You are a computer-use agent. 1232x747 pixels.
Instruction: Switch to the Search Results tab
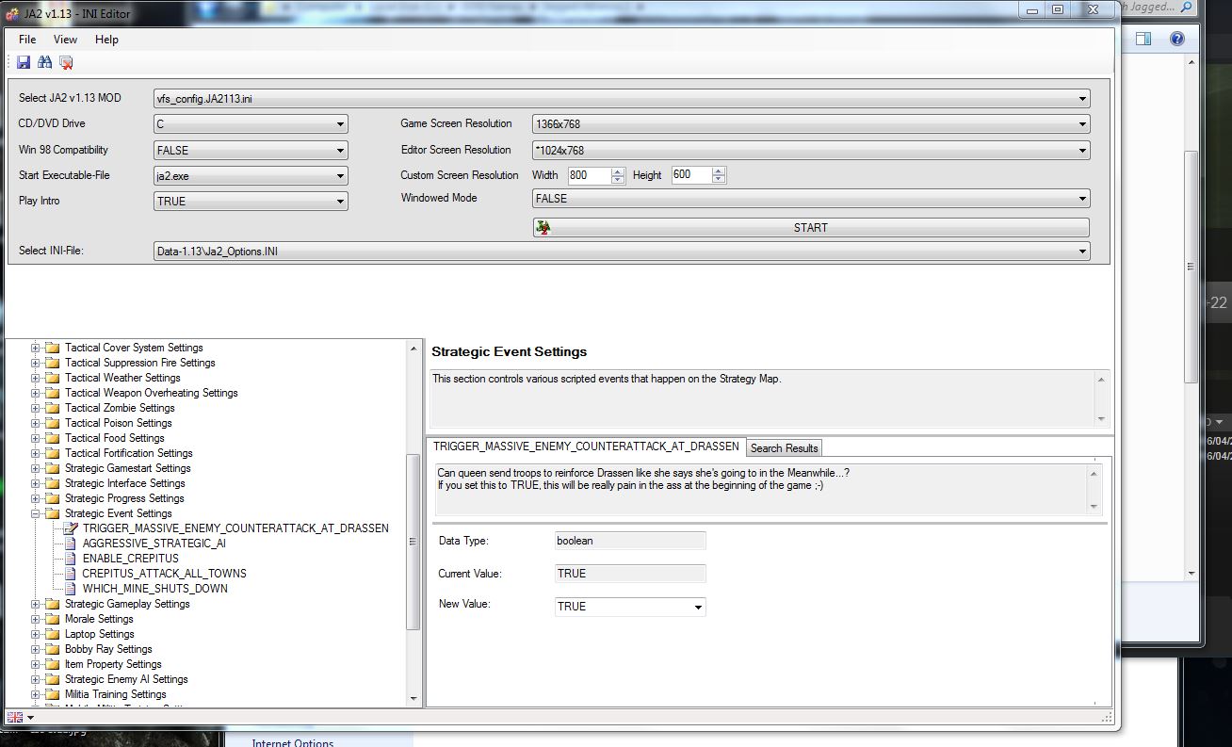pyautogui.click(x=784, y=448)
